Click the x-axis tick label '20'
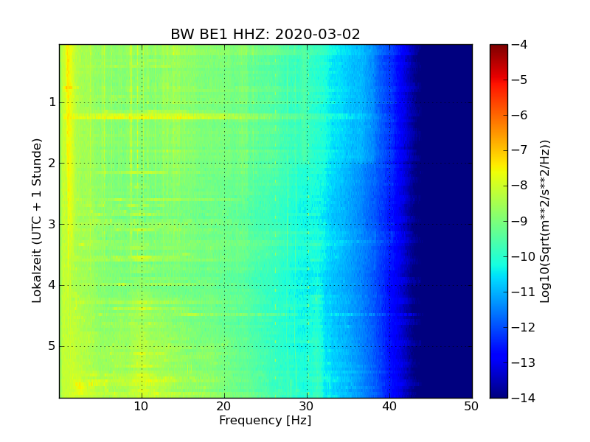The image size is (590, 442). point(224,407)
